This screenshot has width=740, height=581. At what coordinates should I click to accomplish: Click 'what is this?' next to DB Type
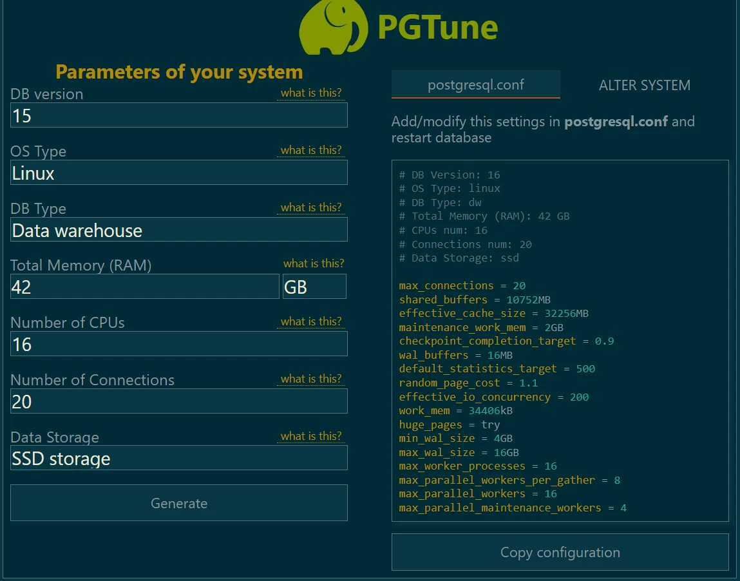311,208
